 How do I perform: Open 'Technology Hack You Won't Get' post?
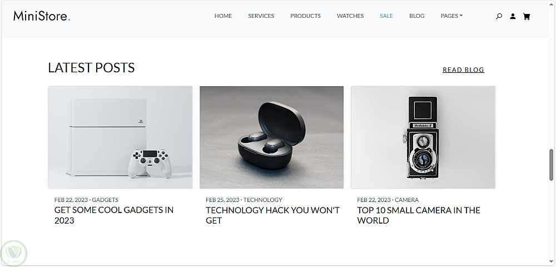point(272,215)
